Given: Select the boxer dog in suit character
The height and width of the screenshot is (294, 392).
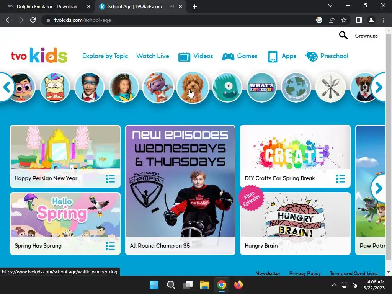Looking at the screenshot, I should tap(363, 88).
